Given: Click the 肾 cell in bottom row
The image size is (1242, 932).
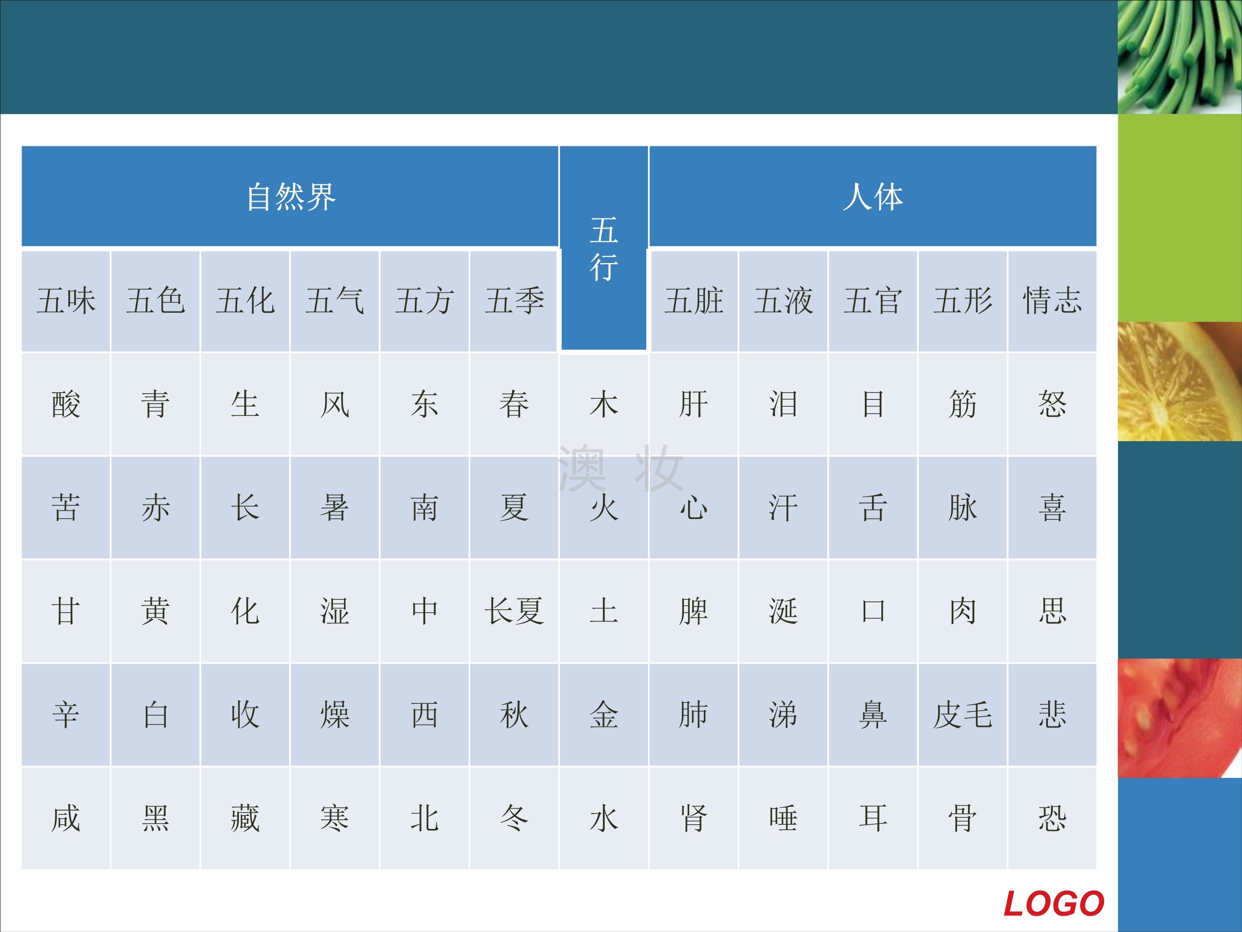Looking at the screenshot, I should 693,818.
